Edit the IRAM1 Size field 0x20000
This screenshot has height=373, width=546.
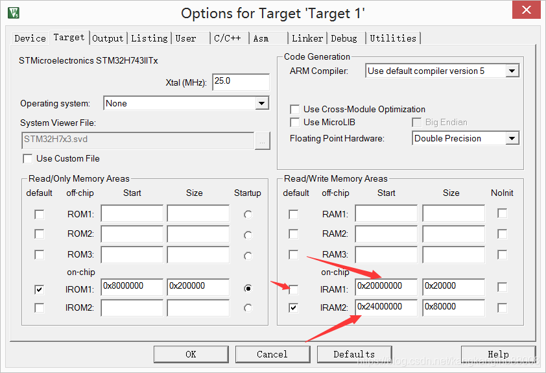454,287
